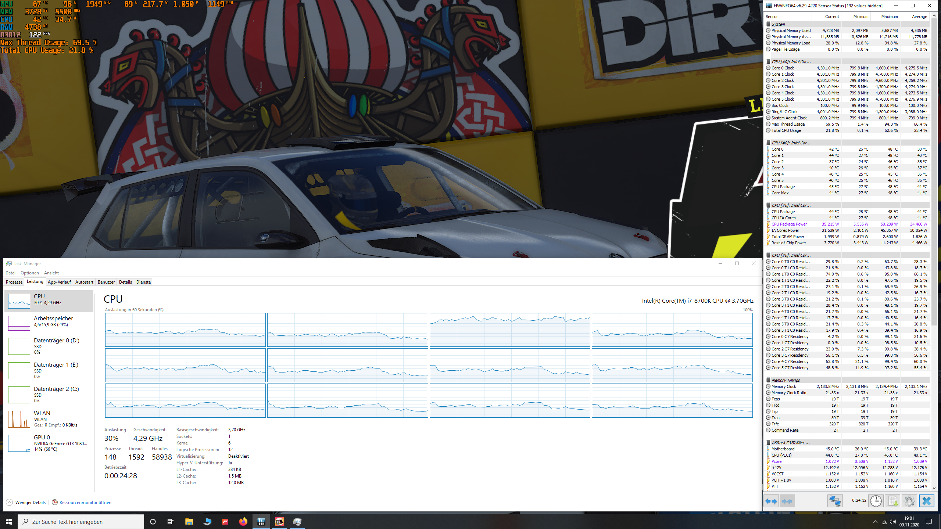Open the Optionen menu
941x529 pixels.
pos(29,273)
